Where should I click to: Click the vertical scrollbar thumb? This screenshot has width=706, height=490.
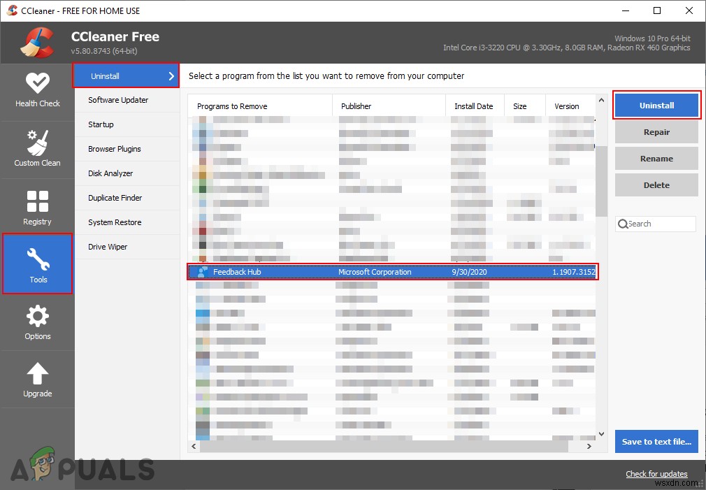(x=602, y=181)
